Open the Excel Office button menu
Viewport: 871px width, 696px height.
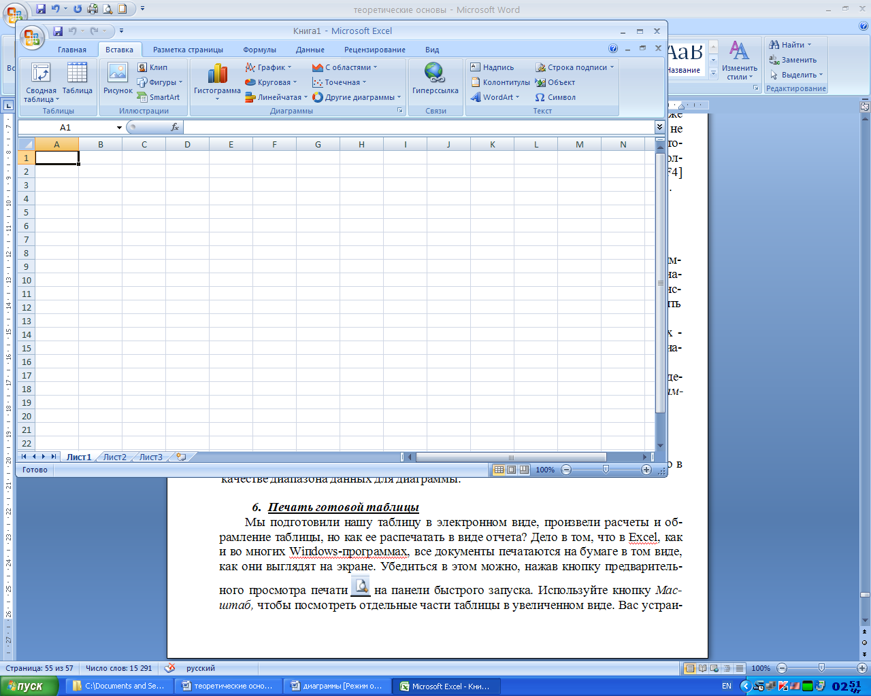[x=32, y=37]
